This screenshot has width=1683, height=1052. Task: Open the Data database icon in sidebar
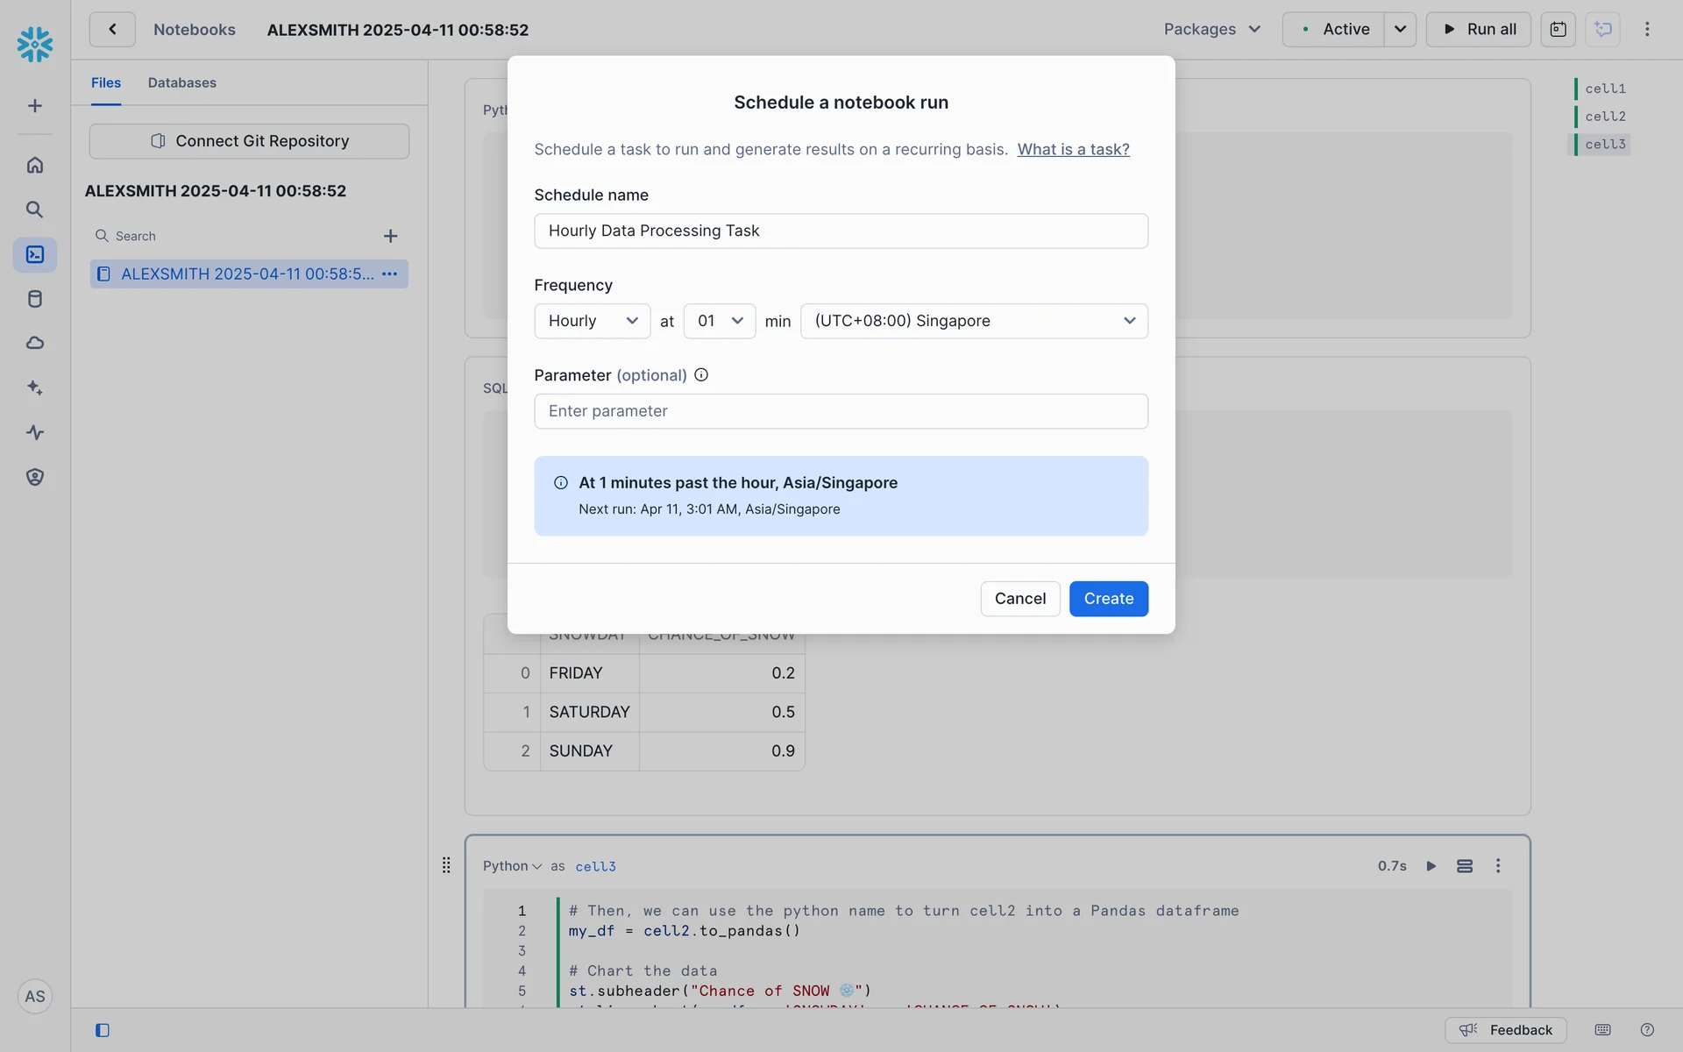click(x=35, y=299)
